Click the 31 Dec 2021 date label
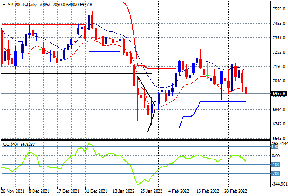This screenshot has width=288, height=196. 96,191
